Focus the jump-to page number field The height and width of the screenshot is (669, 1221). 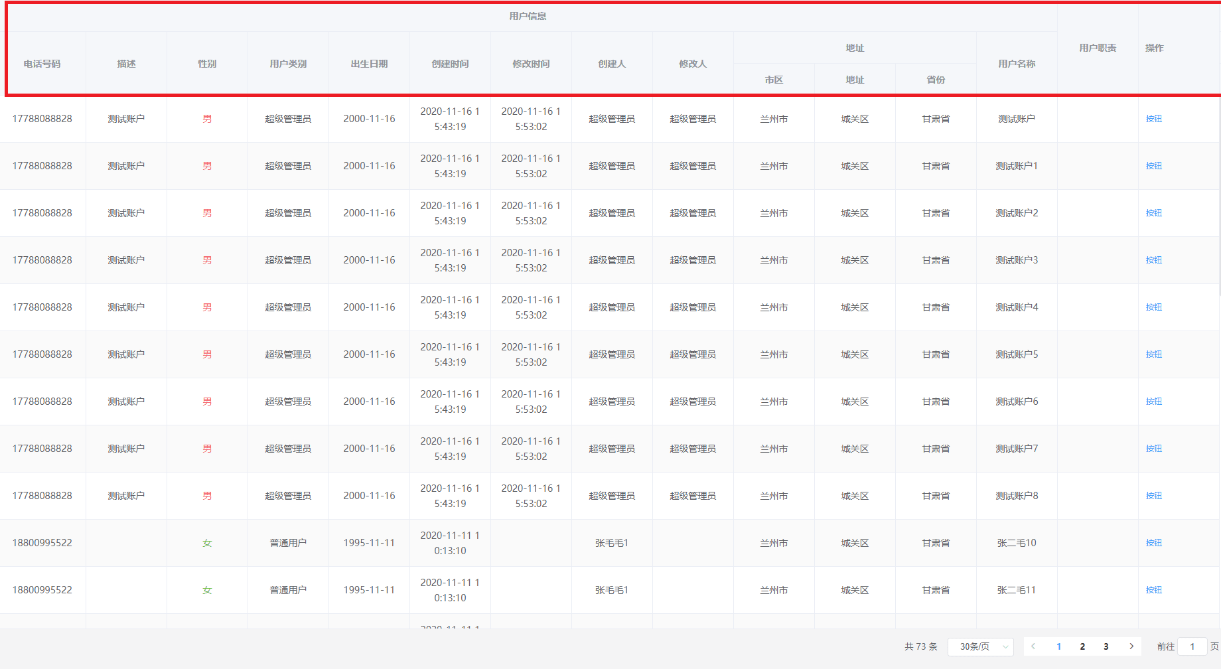point(1192,646)
